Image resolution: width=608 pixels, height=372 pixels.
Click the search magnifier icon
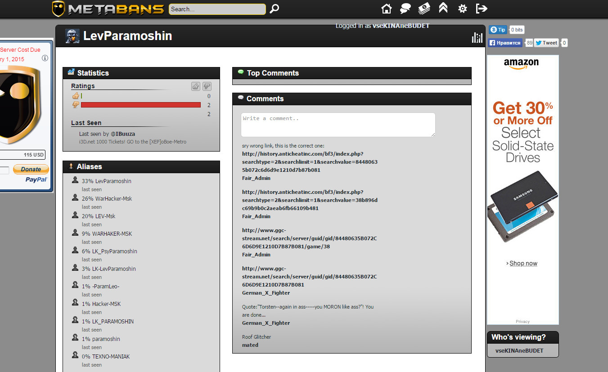click(274, 9)
